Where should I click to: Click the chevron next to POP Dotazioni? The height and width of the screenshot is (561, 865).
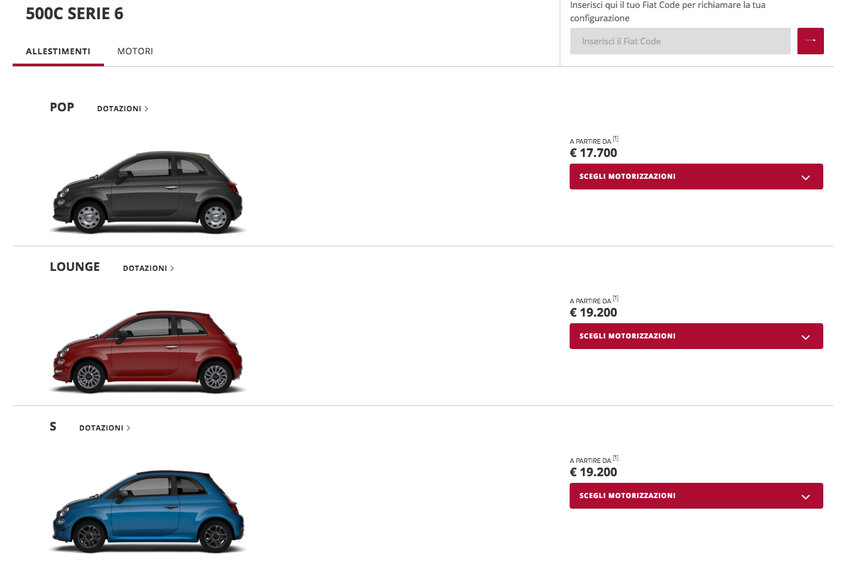tap(146, 109)
